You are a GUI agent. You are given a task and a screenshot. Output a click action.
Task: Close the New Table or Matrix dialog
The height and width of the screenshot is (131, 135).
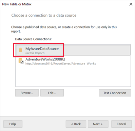[x=131, y=4]
